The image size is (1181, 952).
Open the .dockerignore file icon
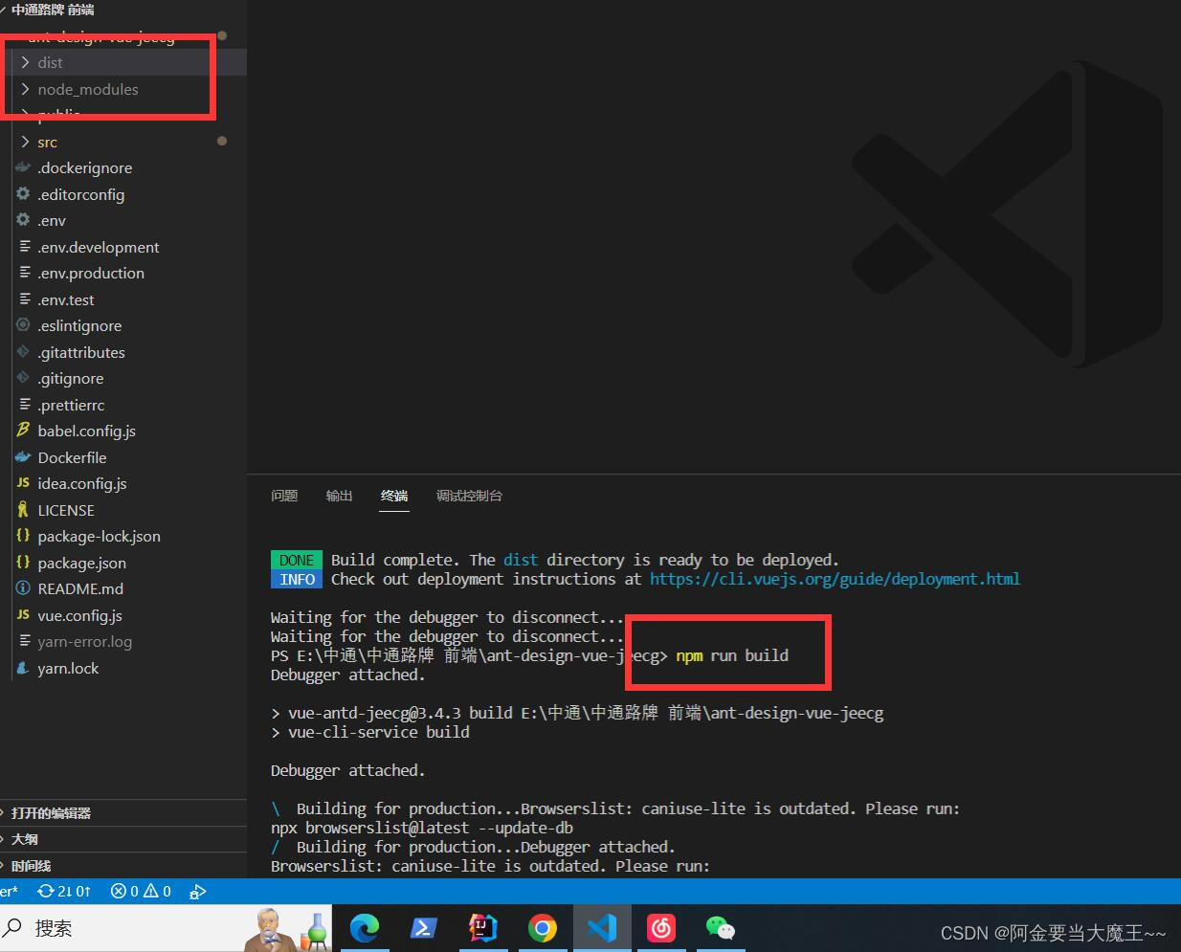[23, 167]
